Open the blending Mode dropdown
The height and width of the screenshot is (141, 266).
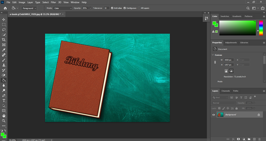coord(63,8)
